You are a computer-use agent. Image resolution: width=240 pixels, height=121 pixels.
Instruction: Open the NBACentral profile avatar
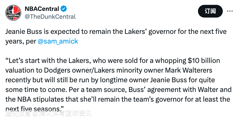click(x=13, y=13)
